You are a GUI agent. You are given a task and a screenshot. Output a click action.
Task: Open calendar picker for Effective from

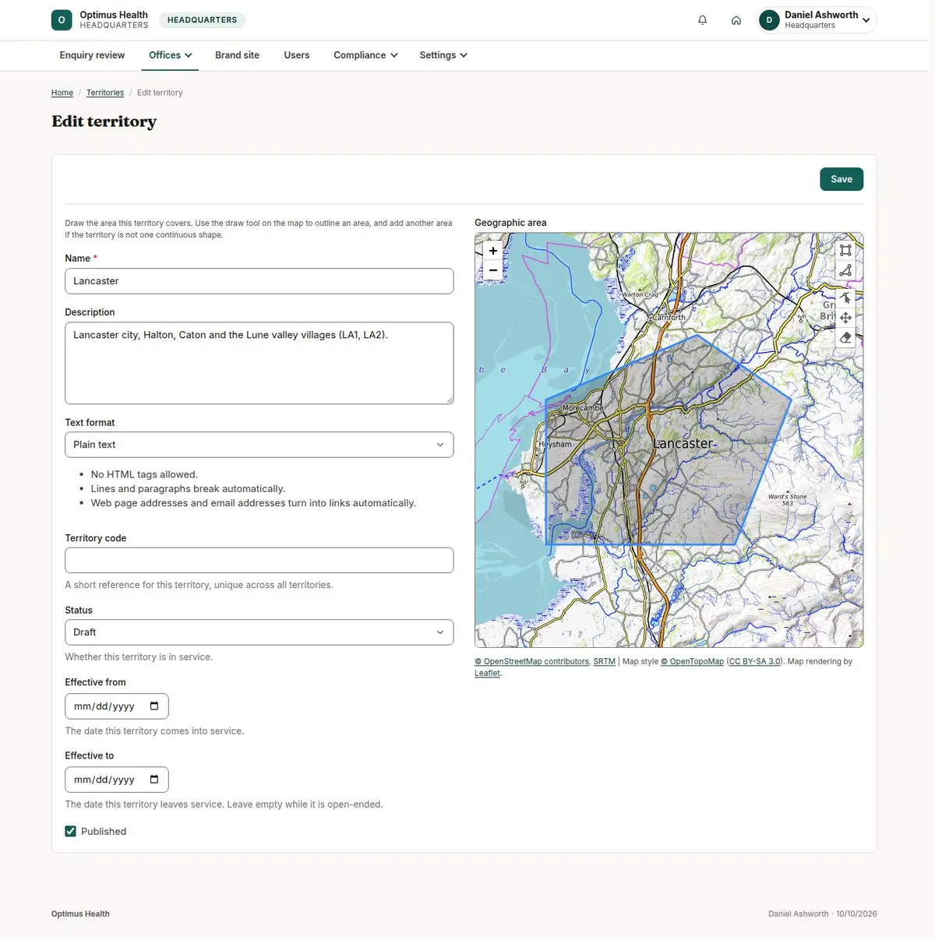[x=154, y=706]
